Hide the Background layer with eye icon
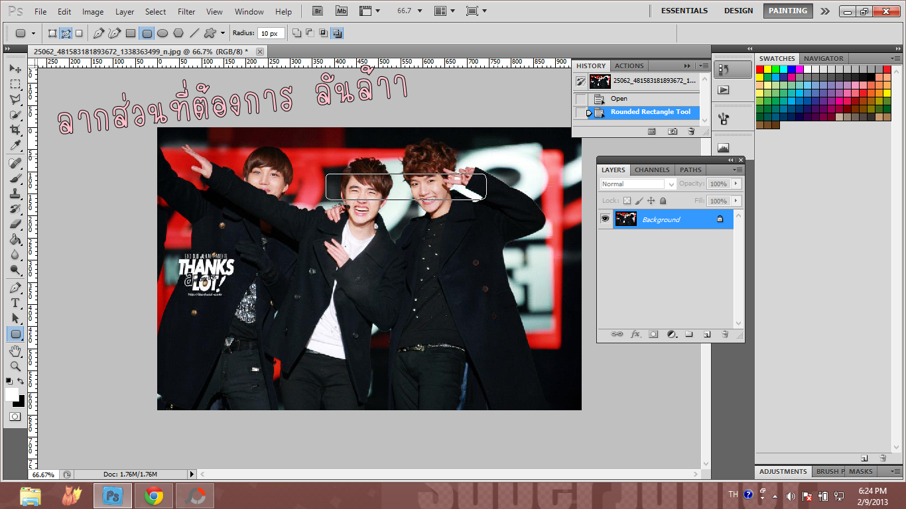Image resolution: width=906 pixels, height=509 pixels. [x=605, y=219]
